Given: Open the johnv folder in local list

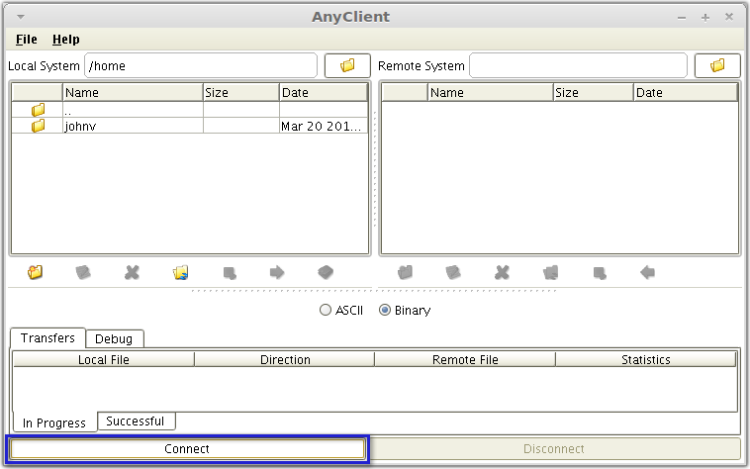Looking at the screenshot, I should [x=80, y=126].
